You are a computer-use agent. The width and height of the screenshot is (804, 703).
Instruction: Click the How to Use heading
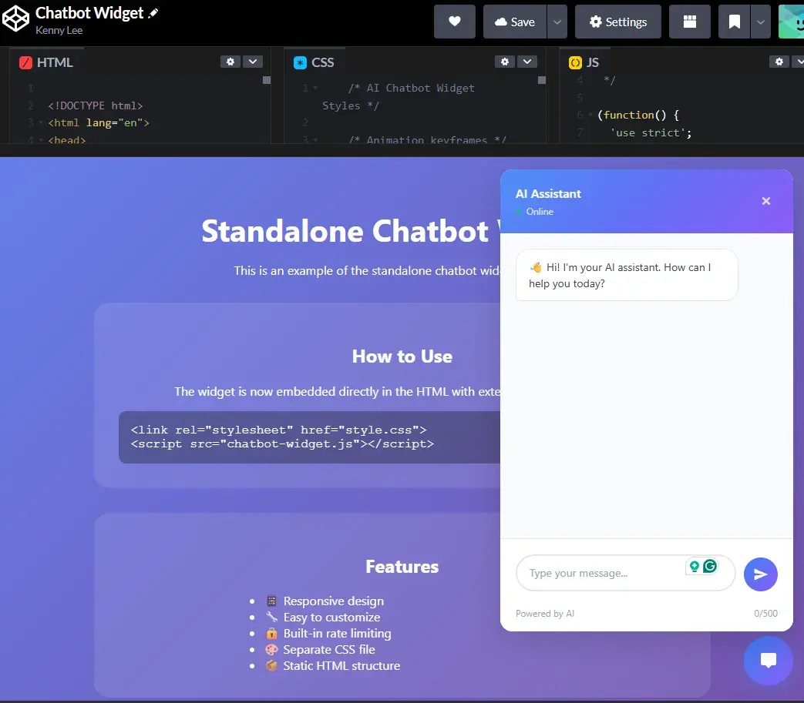pyautogui.click(x=402, y=357)
